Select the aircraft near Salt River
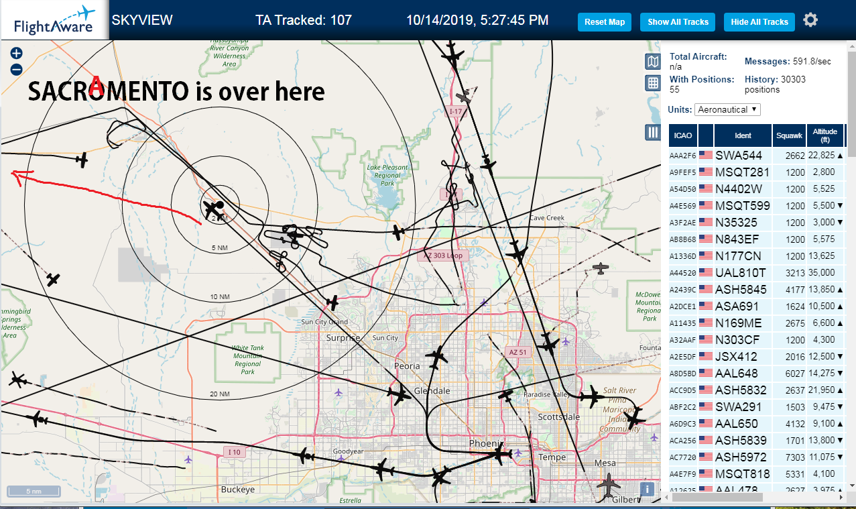Screen dimensions: 856x509 click(x=592, y=397)
